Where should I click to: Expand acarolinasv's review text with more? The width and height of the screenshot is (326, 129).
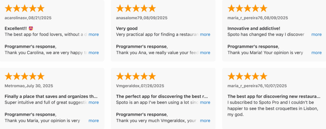click(94, 34)
